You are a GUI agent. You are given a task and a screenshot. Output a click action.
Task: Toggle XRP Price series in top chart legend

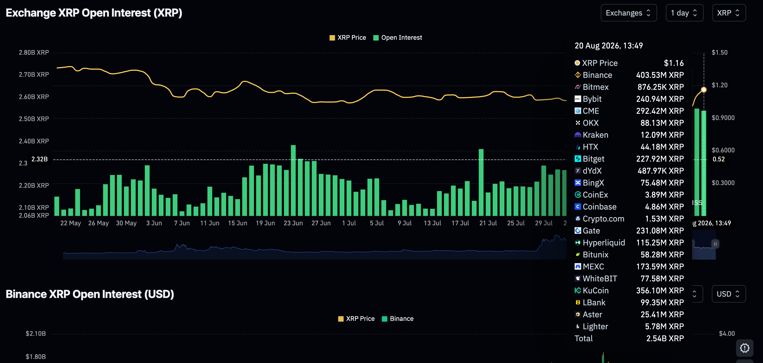[x=348, y=38]
